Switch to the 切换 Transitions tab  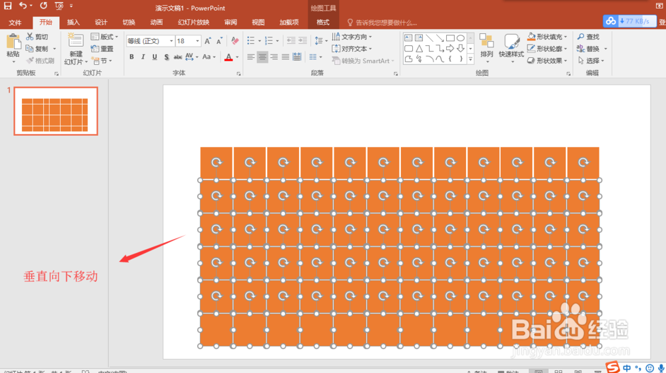coord(129,22)
